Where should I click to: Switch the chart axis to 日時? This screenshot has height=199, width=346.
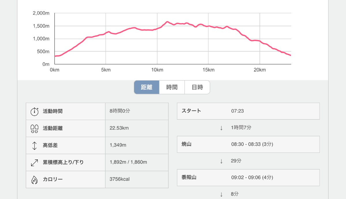(x=197, y=87)
